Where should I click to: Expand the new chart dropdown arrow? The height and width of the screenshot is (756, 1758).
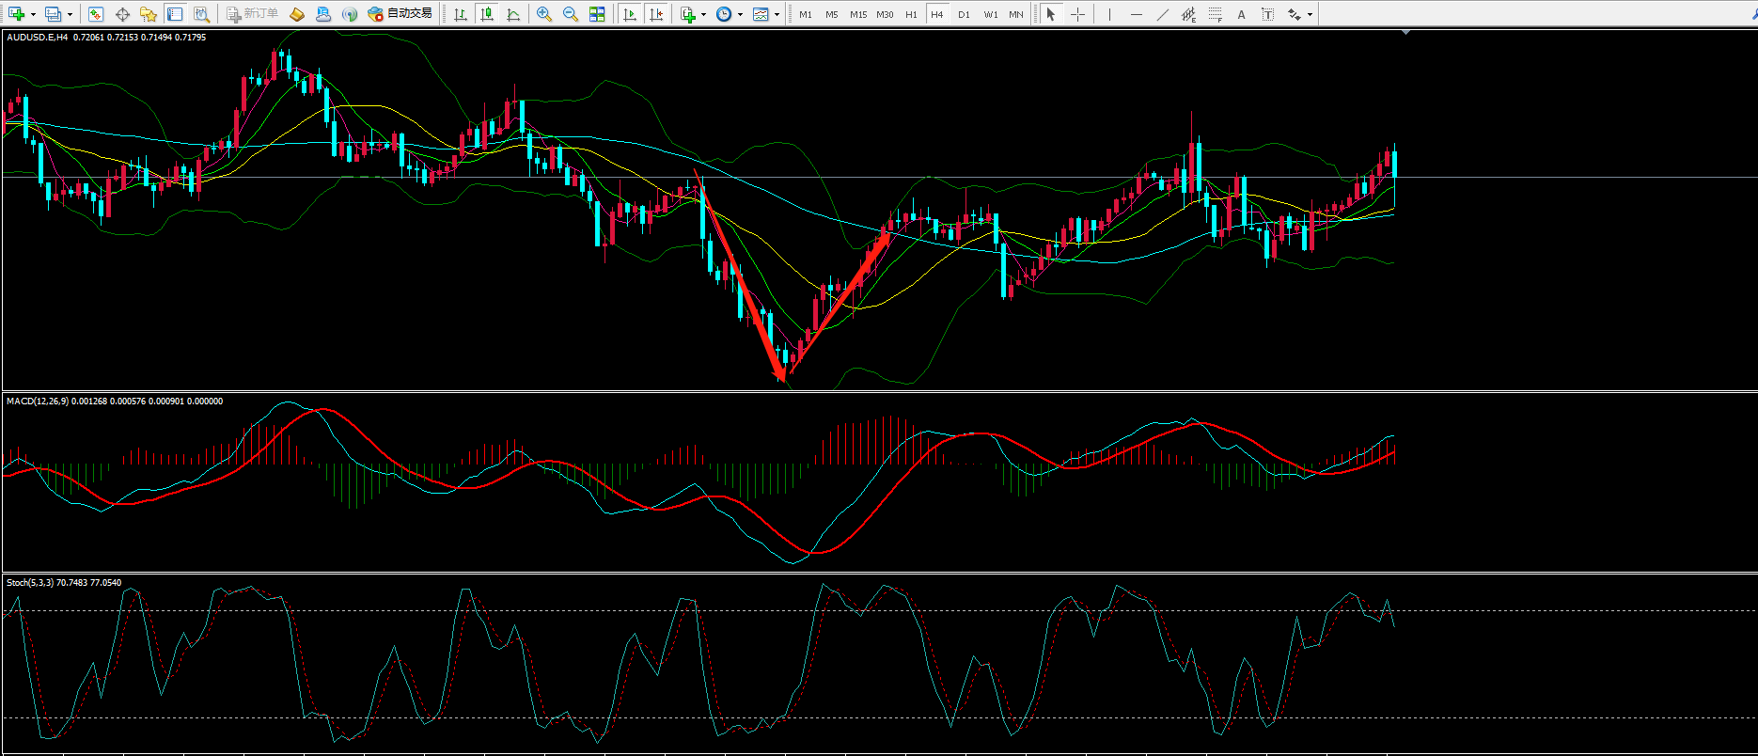point(33,14)
